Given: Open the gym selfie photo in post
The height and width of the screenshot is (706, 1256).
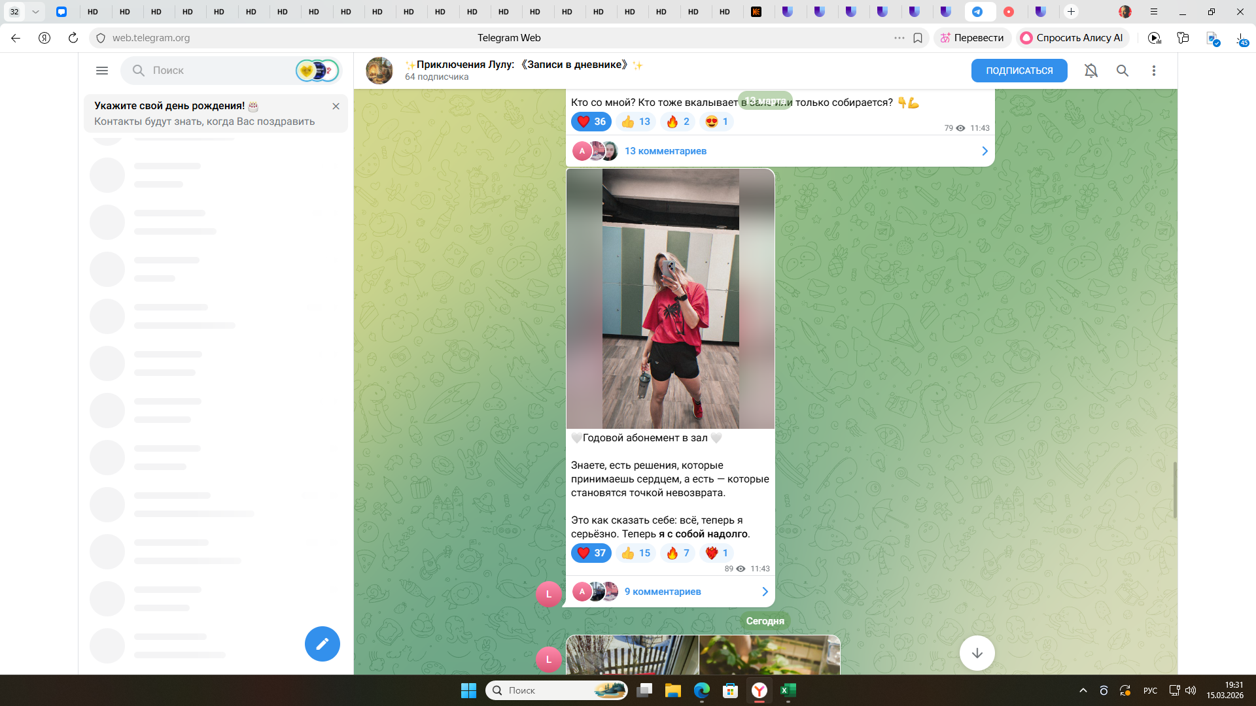Looking at the screenshot, I should tap(670, 299).
